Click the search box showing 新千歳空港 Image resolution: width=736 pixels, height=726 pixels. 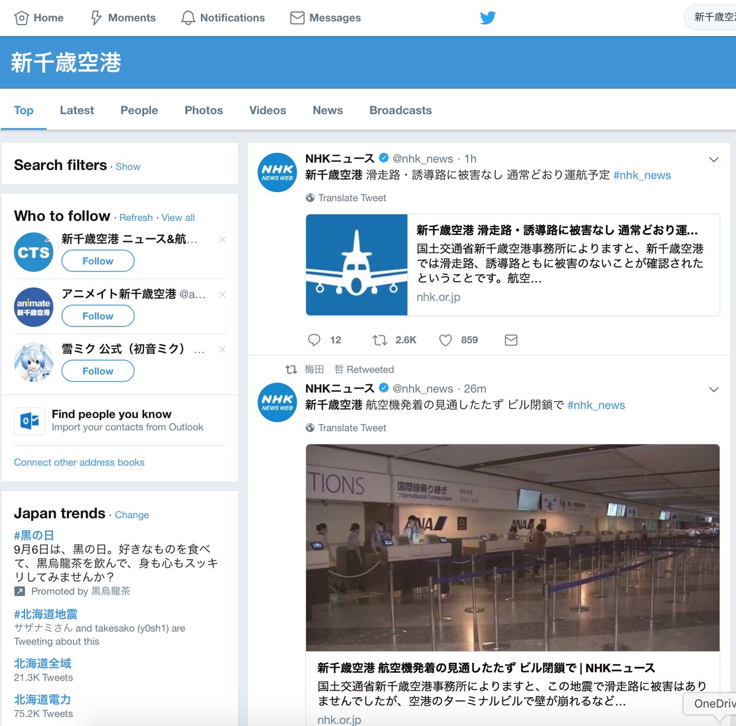pyautogui.click(x=711, y=17)
